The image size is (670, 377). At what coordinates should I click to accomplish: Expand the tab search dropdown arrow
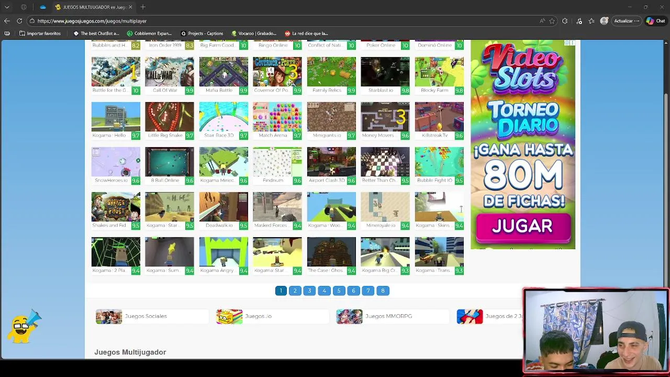[x=7, y=7]
